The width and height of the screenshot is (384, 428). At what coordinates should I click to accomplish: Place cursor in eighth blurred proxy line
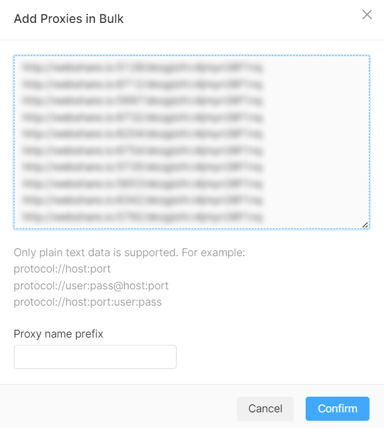point(142,184)
